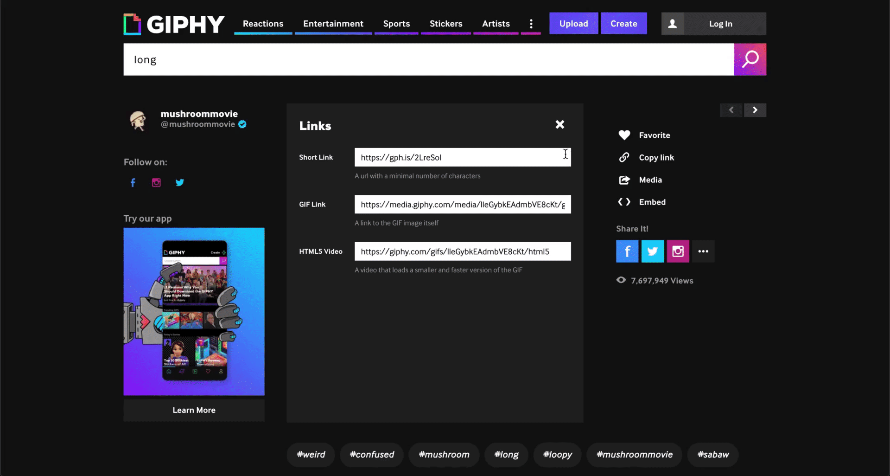The width and height of the screenshot is (890, 476).
Task: Go to the next GIF arrow
Action: click(755, 110)
